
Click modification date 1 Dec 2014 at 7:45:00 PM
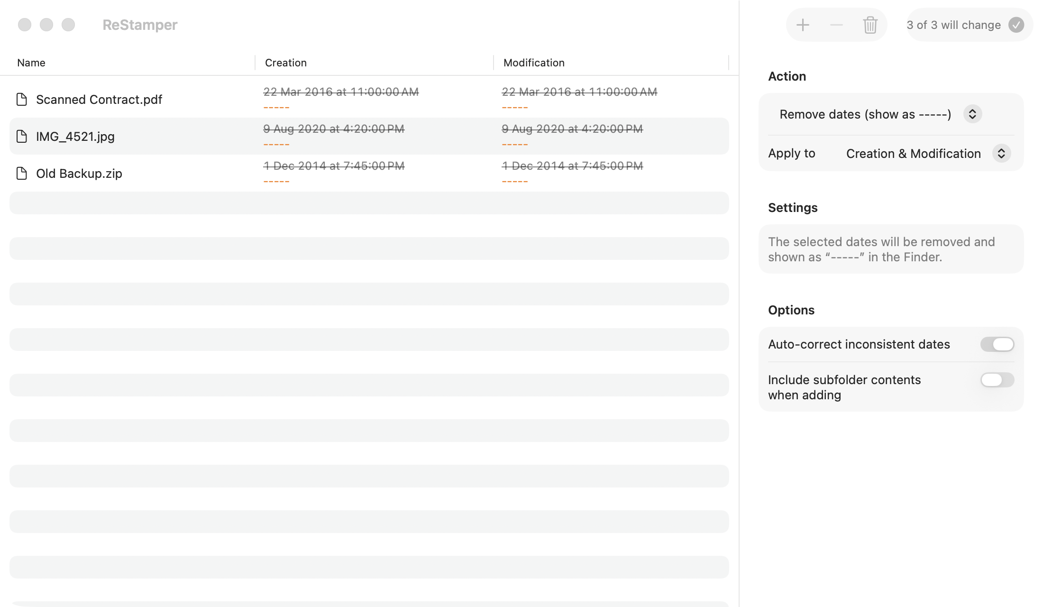click(573, 166)
